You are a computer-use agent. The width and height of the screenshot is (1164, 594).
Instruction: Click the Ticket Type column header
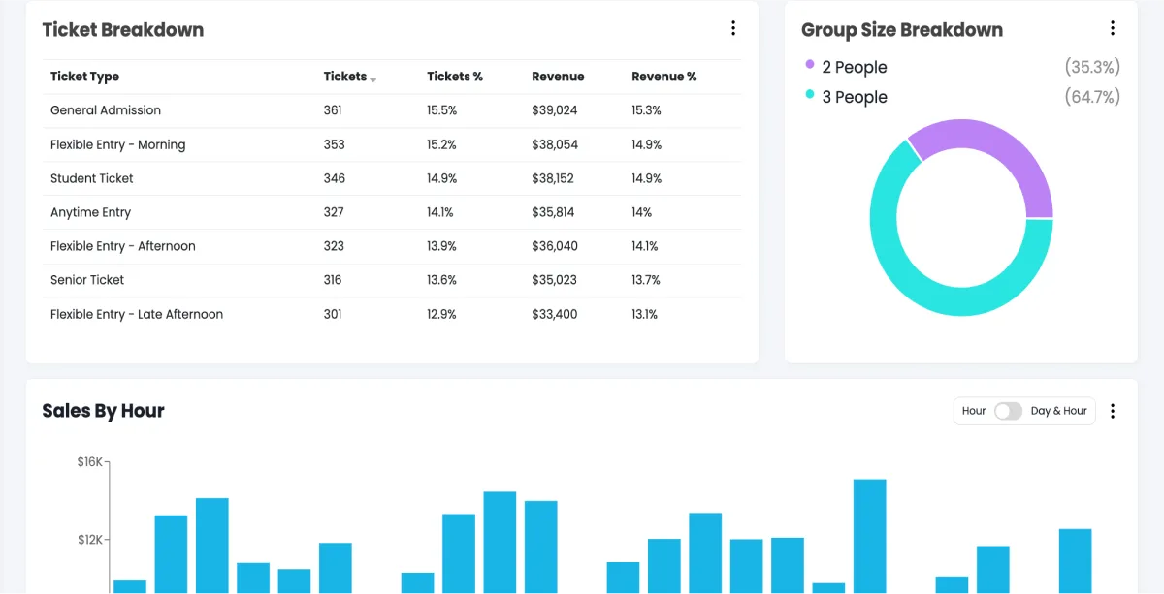click(84, 77)
